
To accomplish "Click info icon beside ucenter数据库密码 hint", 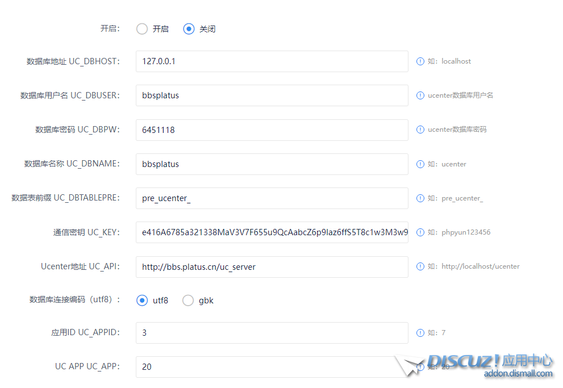I will 420,130.
